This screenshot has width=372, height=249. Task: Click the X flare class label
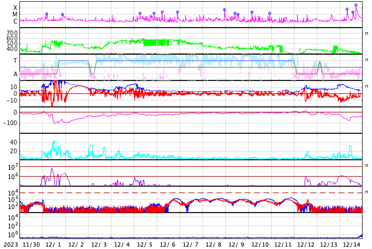(x=15, y=8)
